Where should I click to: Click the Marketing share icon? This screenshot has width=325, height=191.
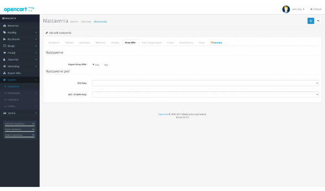pos(4,66)
